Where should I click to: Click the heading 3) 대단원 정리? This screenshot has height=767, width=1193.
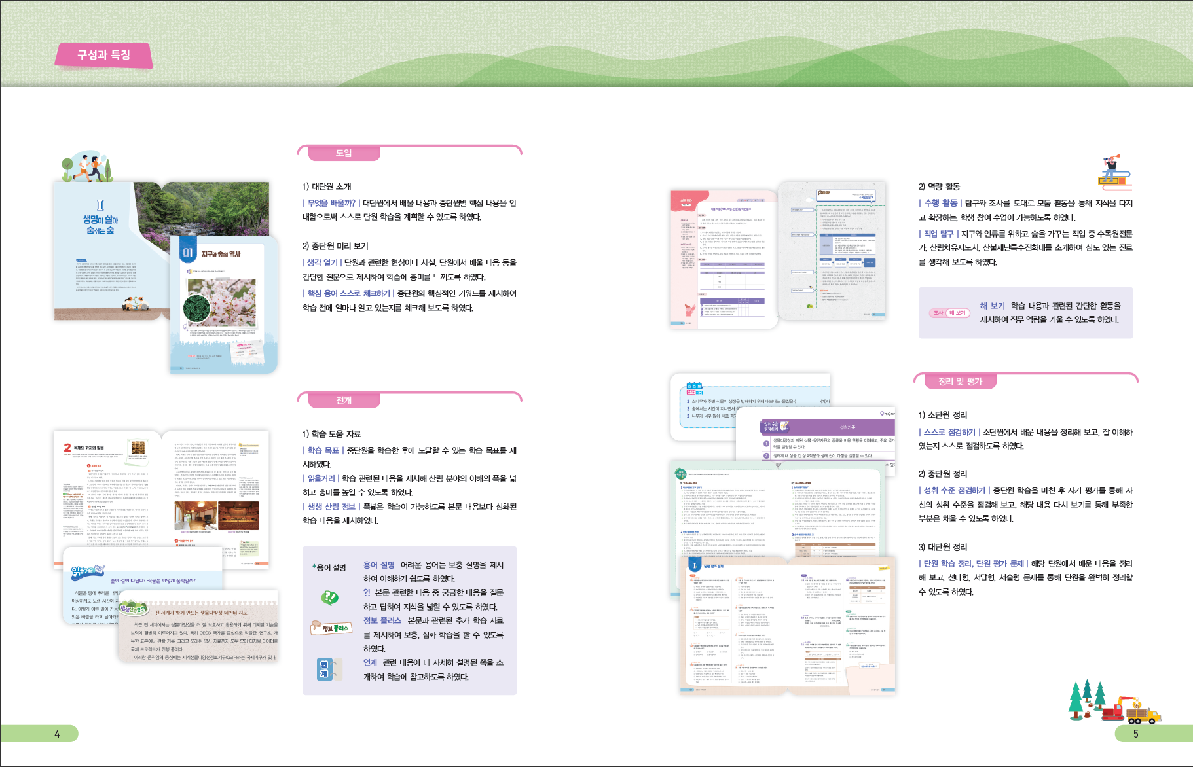point(943,547)
